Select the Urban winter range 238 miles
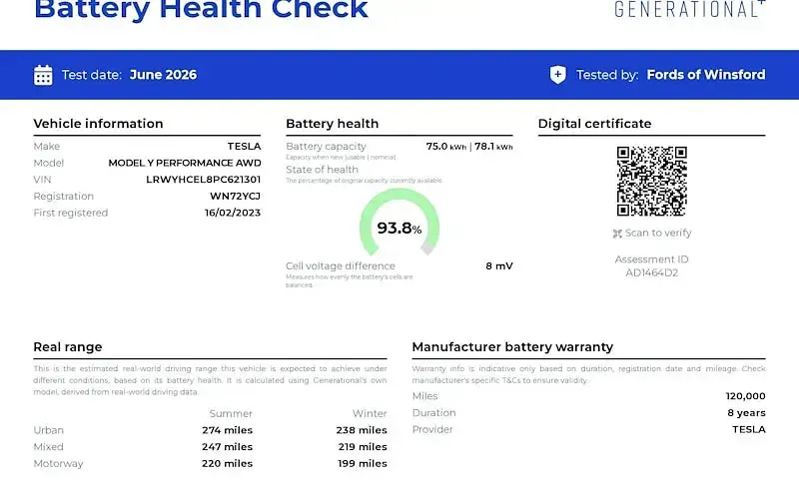The image size is (799, 499). (362, 430)
